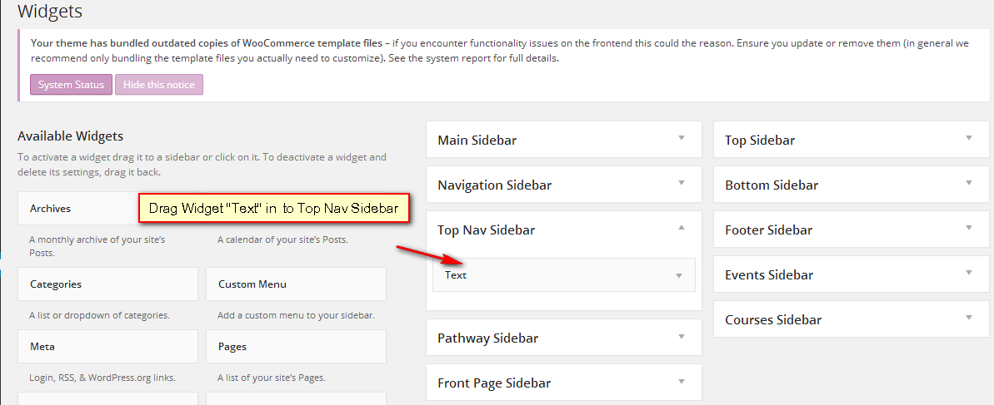The height and width of the screenshot is (405, 994).
Task: Expand the Main Sidebar panel arrow
Action: point(681,138)
